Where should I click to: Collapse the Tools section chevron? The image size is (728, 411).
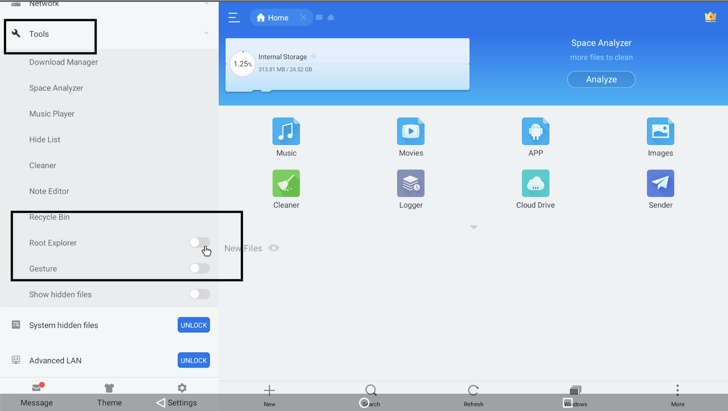[206, 33]
